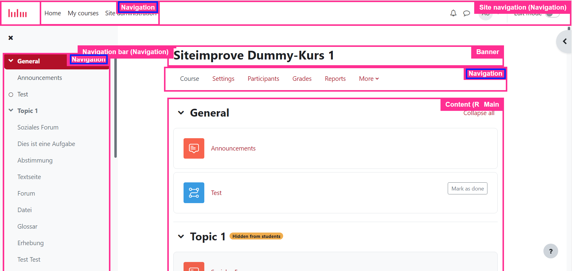Image resolution: width=572 pixels, height=271 pixels.
Task: Close the course index drawer
Action: coord(11,38)
